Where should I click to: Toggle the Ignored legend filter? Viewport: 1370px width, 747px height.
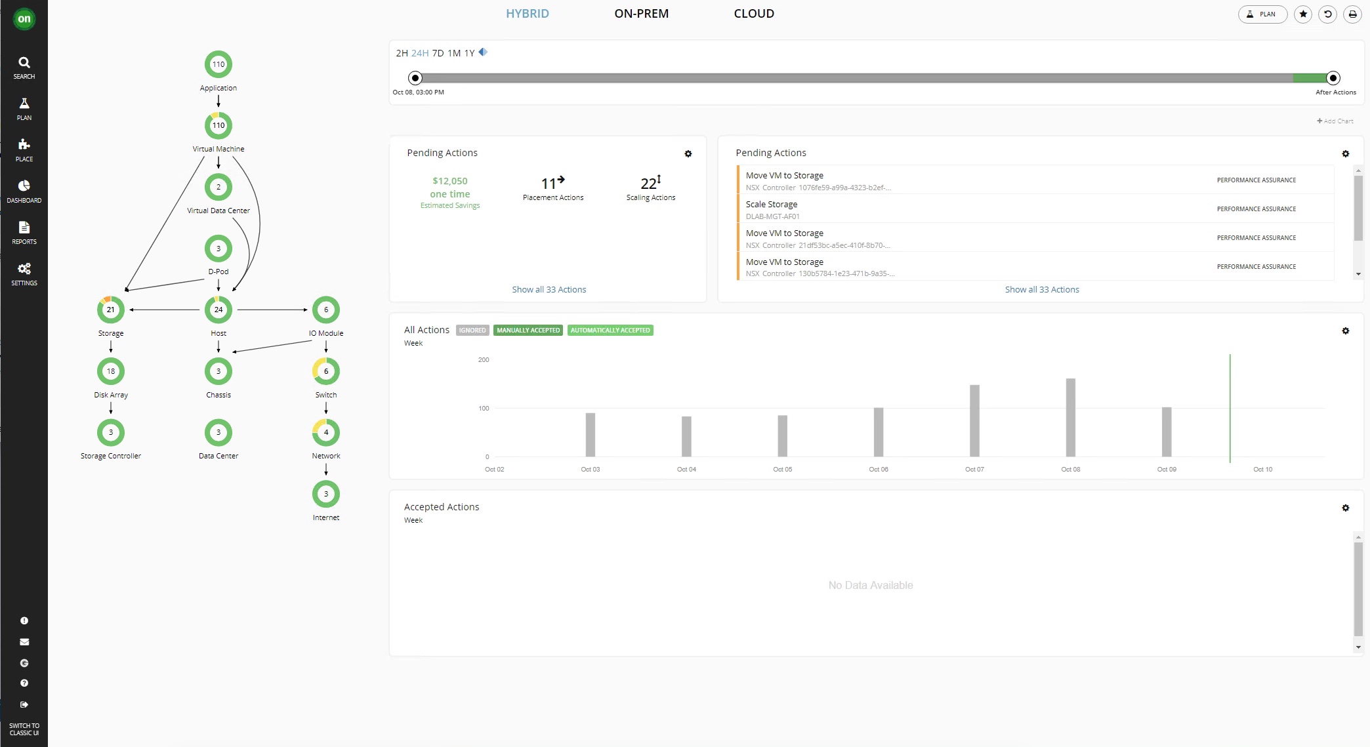click(472, 331)
